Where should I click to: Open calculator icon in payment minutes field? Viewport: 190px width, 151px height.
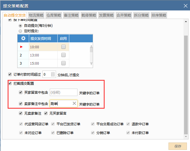coord(53,75)
